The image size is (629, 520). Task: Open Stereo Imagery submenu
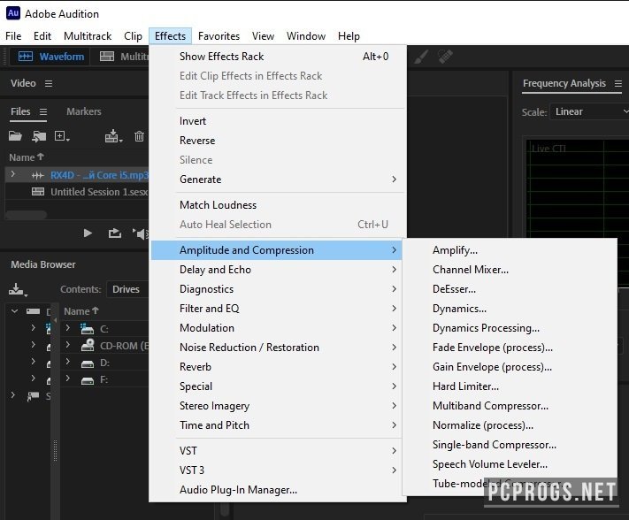click(x=277, y=406)
